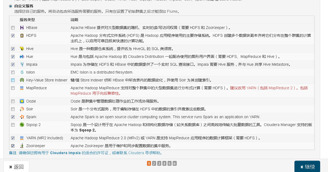Click the Sqoop 2 service name

click(33, 125)
